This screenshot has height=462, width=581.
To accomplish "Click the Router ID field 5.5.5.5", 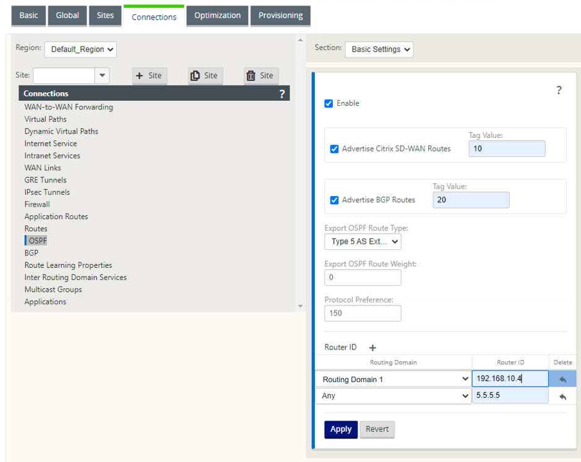I will tap(510, 396).
